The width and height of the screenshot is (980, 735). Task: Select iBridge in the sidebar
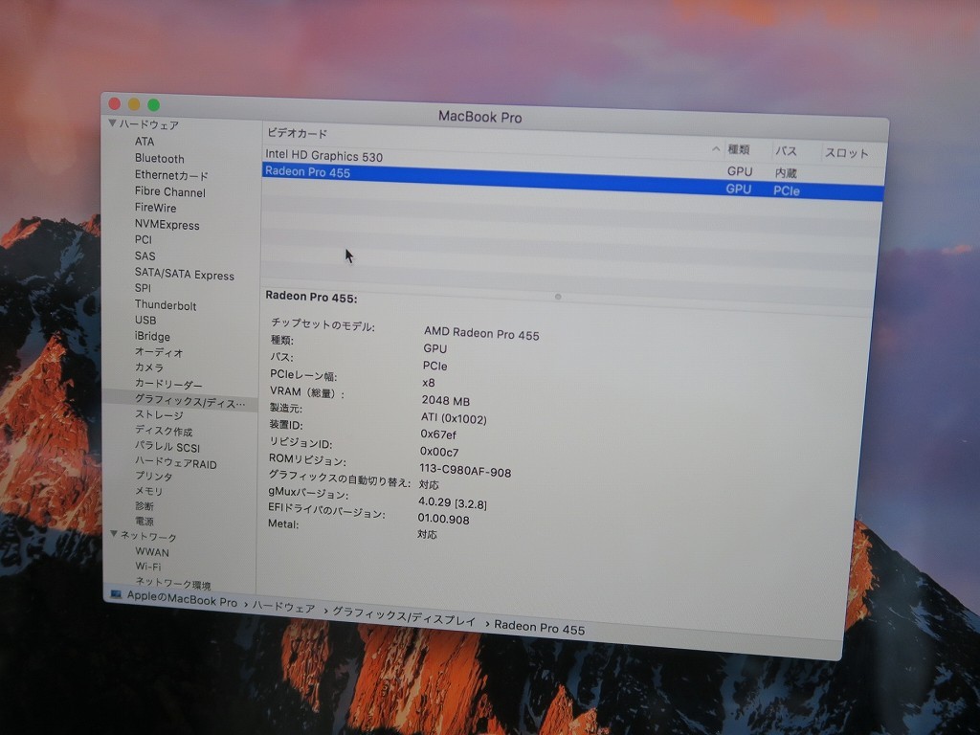[152, 336]
